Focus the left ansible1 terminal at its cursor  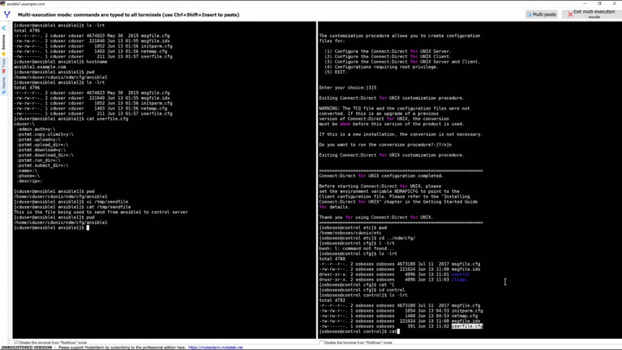click(x=87, y=227)
